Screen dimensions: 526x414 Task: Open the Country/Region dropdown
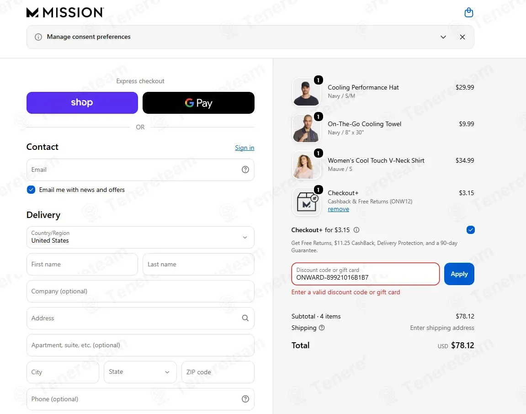tap(140, 237)
